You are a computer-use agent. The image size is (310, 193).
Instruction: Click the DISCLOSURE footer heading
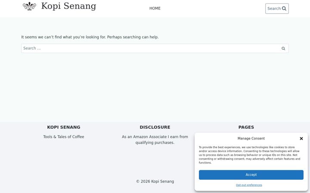point(155,127)
